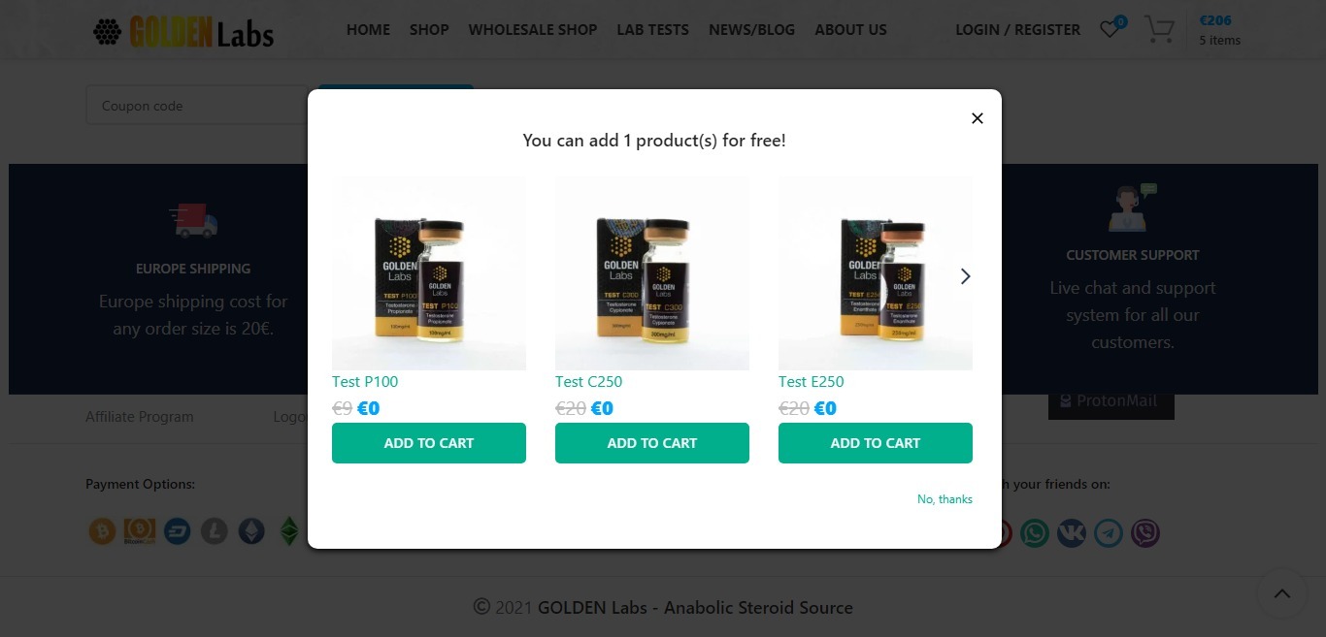This screenshot has width=1326, height=637.
Task: Add Test C250 to cart
Action: pyautogui.click(x=652, y=443)
